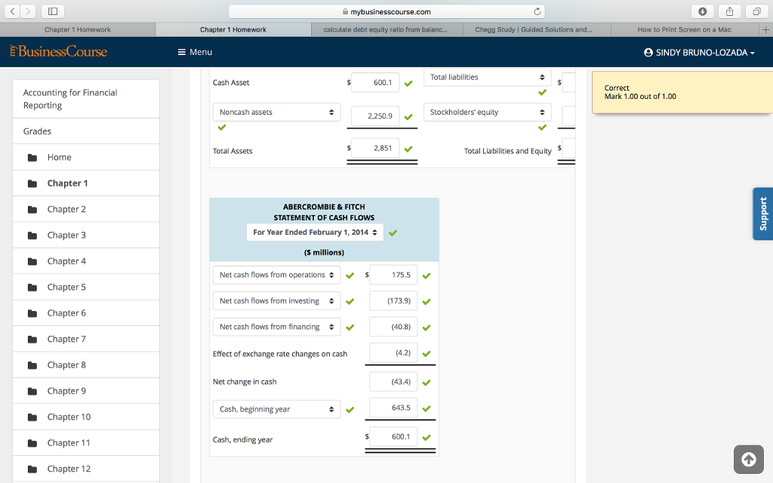
Task: Show all tabs overview icon
Action: point(756,11)
